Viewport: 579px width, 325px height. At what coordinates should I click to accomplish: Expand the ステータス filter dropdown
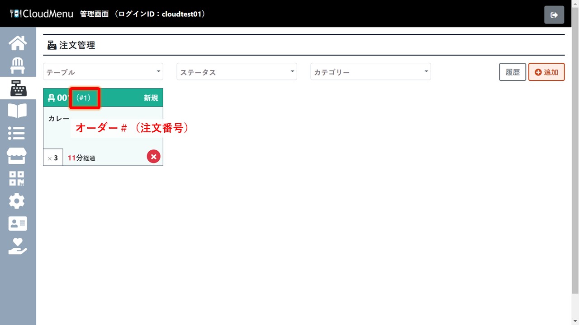click(237, 72)
